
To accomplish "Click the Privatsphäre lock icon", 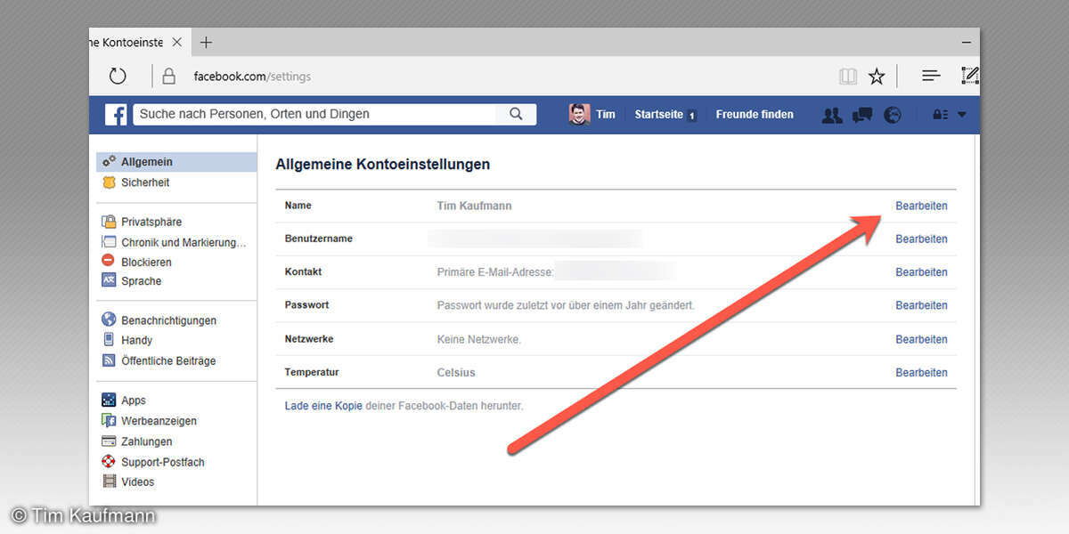I will 109,222.
